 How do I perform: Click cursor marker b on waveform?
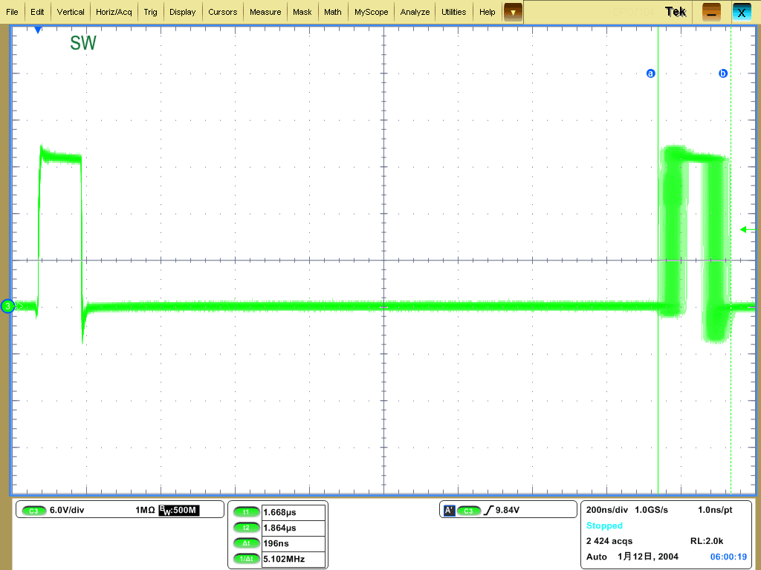pos(722,73)
